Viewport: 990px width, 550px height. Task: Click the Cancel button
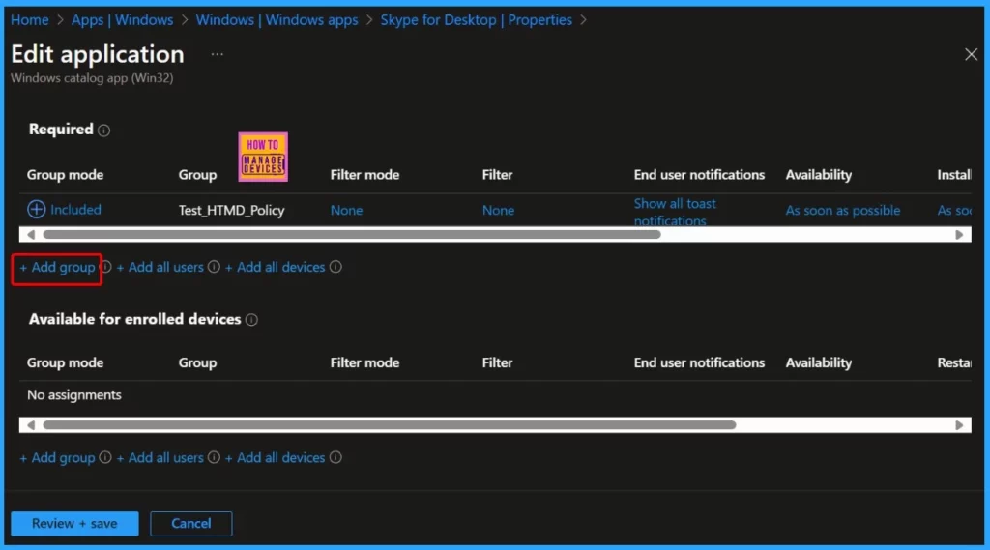(x=191, y=524)
